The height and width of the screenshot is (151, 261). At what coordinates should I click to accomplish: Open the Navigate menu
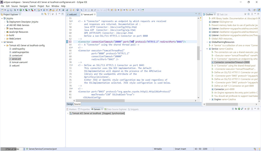(x=24, y=6)
